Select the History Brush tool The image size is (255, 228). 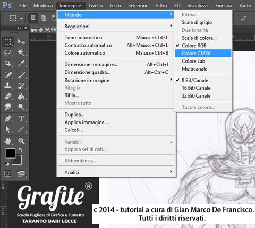21,86
